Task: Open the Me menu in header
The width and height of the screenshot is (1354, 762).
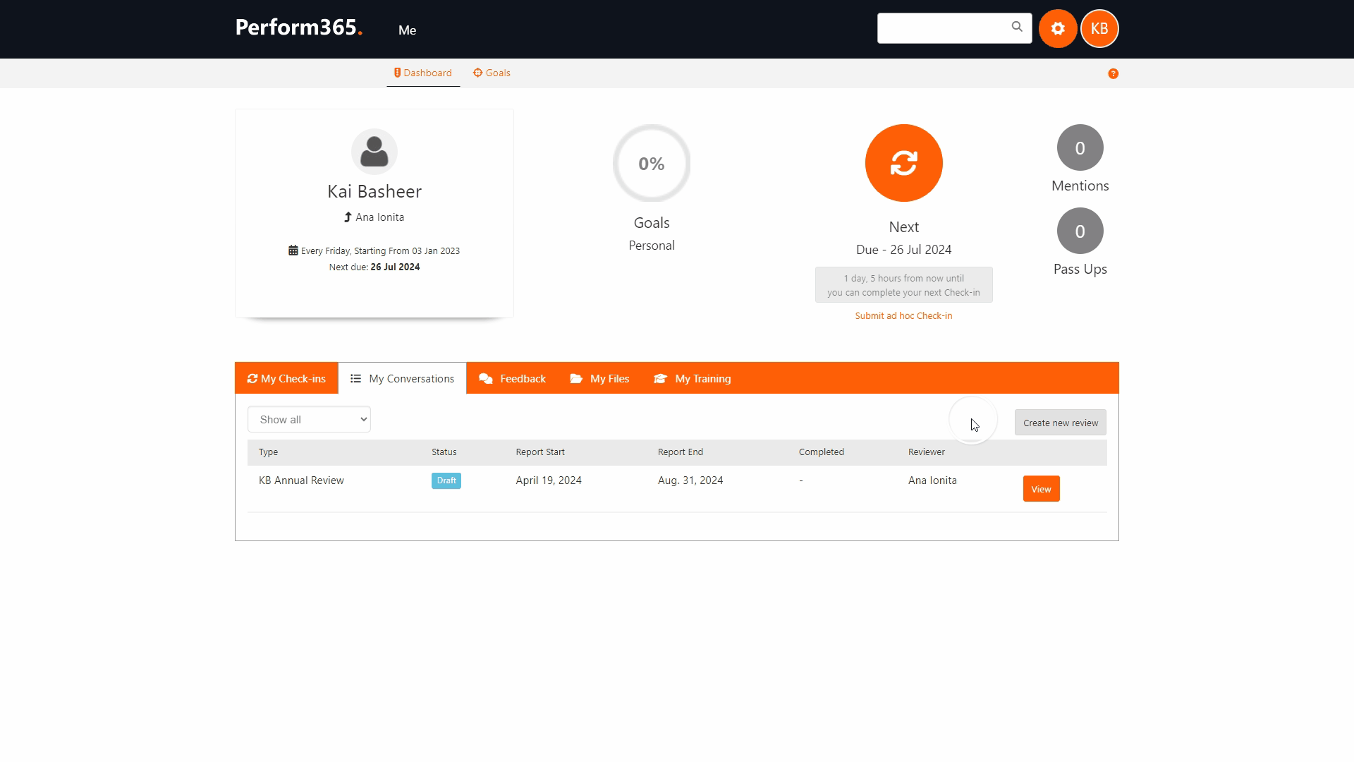Action: click(x=407, y=30)
